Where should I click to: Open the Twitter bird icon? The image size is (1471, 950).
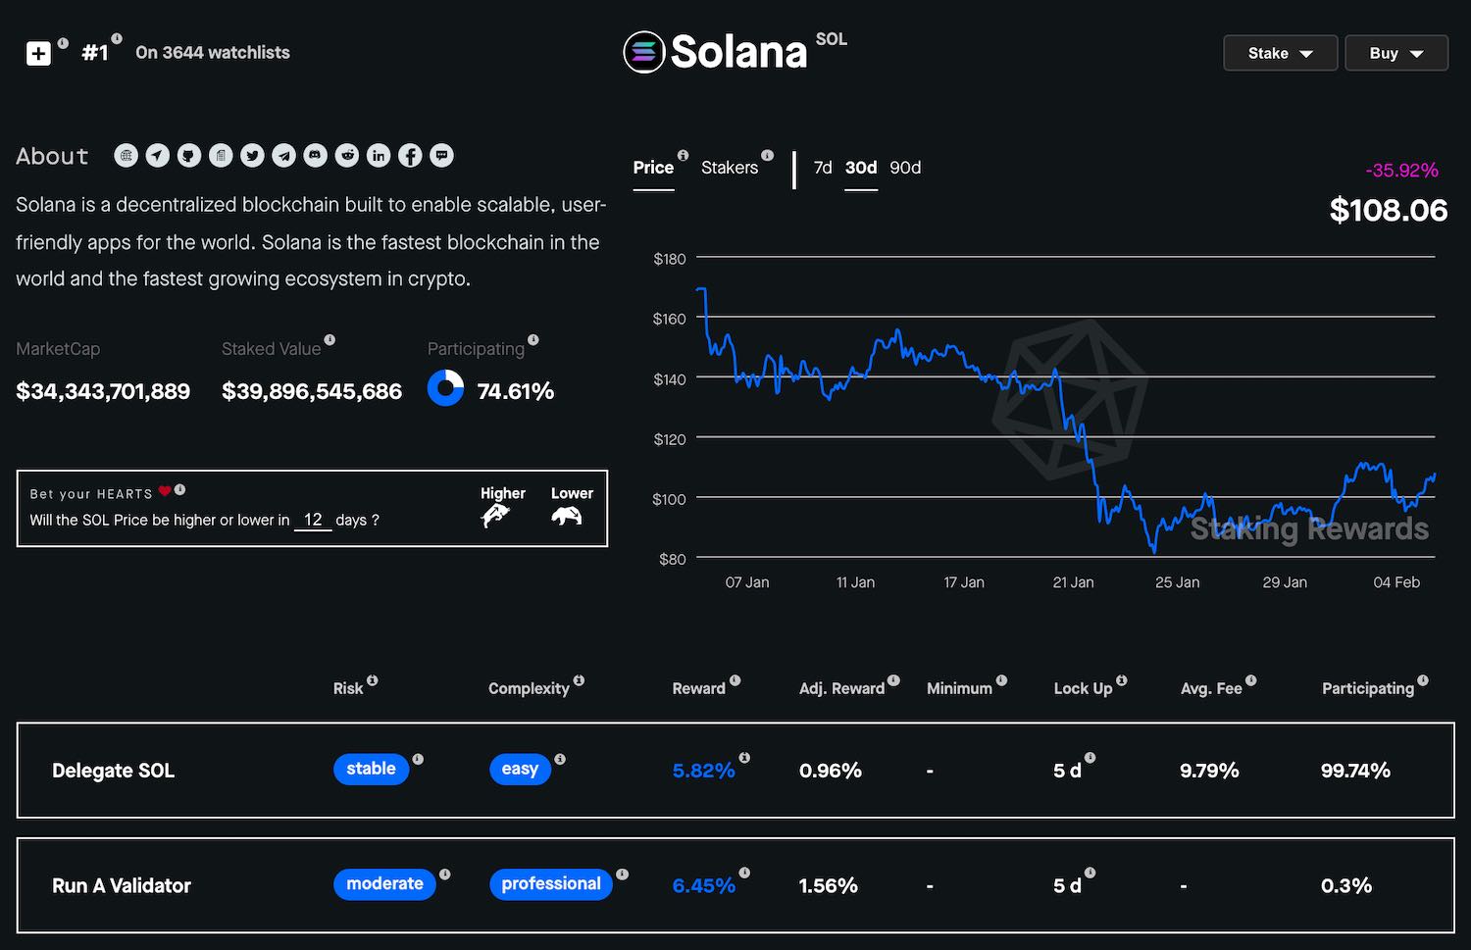[252, 155]
